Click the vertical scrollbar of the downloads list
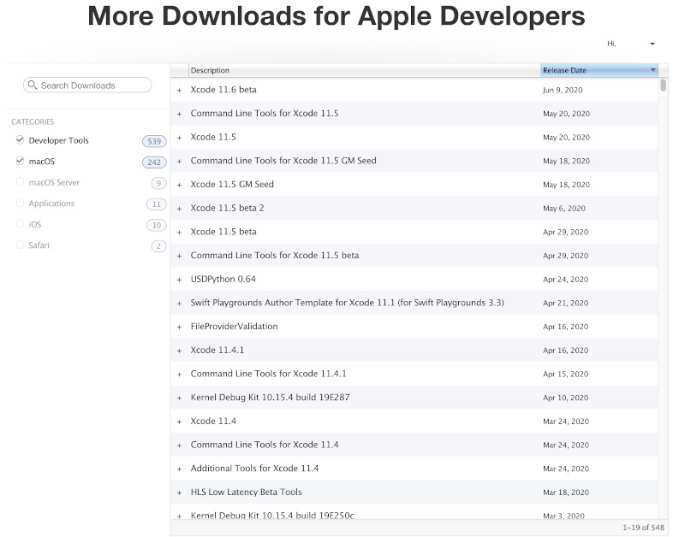Image resolution: width=685 pixels, height=537 pixels. click(x=664, y=86)
